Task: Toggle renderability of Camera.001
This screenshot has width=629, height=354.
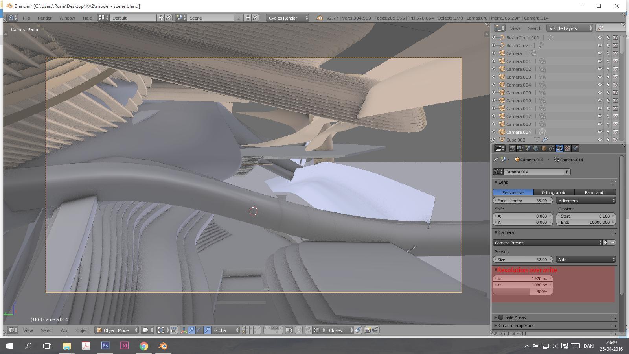Action: pyautogui.click(x=615, y=61)
